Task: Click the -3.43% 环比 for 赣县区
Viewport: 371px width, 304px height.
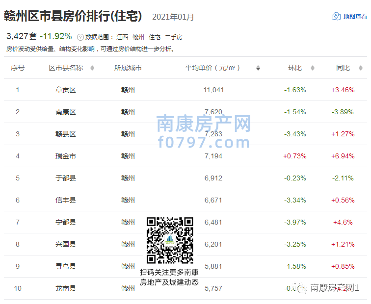Action: pyautogui.click(x=295, y=134)
